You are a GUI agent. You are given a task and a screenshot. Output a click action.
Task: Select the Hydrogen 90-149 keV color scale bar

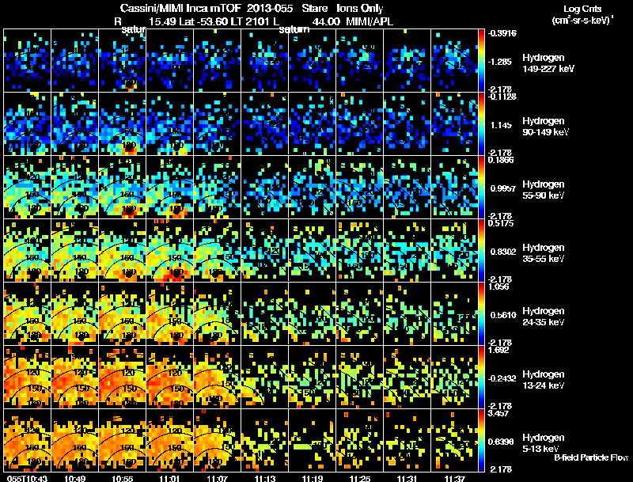coord(481,124)
